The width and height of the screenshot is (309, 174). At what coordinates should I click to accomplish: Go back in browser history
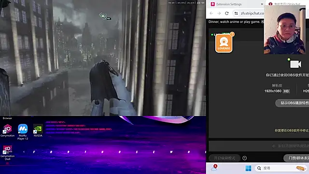pyautogui.click(x=211, y=13)
